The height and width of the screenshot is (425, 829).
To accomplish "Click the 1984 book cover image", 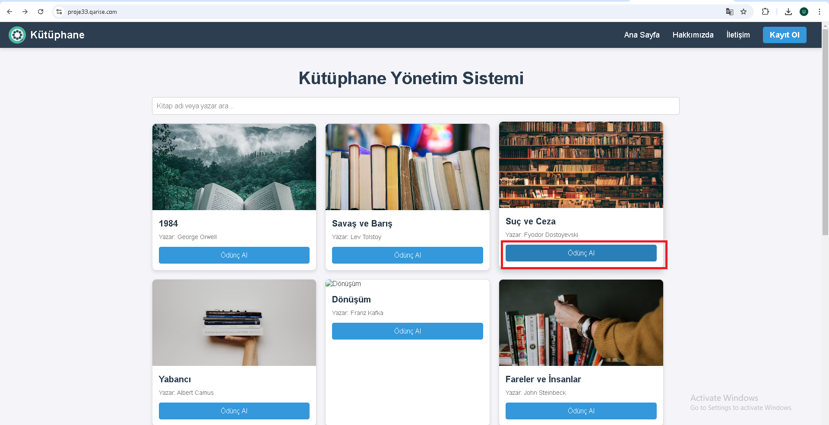I will click(234, 167).
